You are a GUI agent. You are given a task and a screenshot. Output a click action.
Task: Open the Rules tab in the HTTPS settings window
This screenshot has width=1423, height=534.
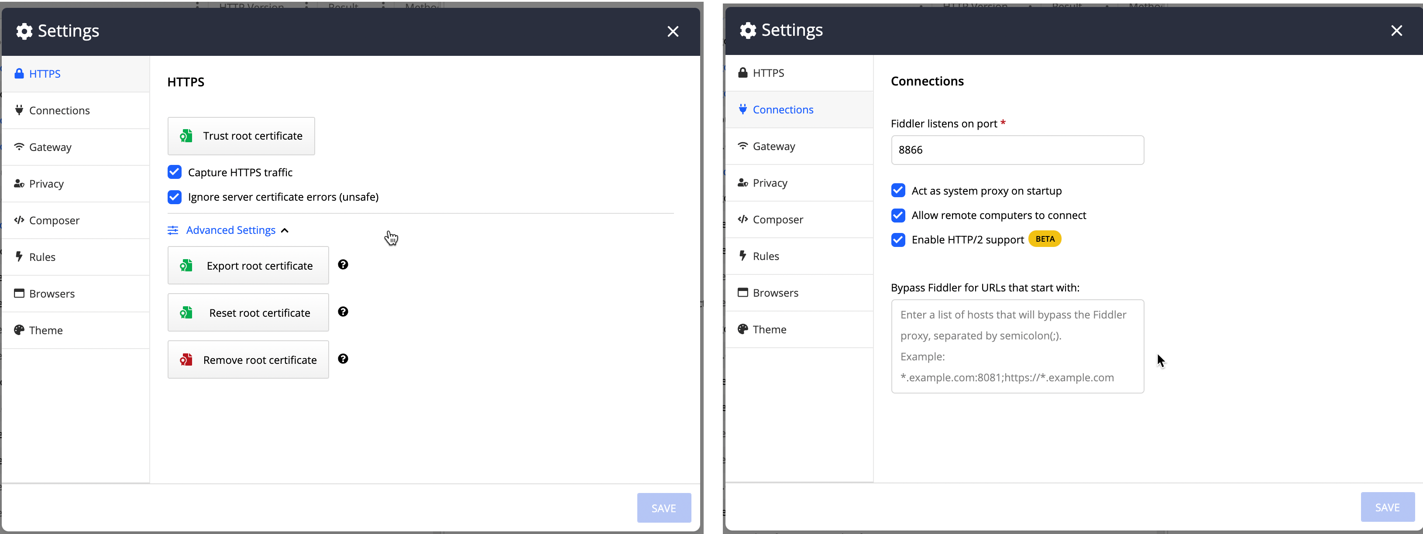point(42,257)
